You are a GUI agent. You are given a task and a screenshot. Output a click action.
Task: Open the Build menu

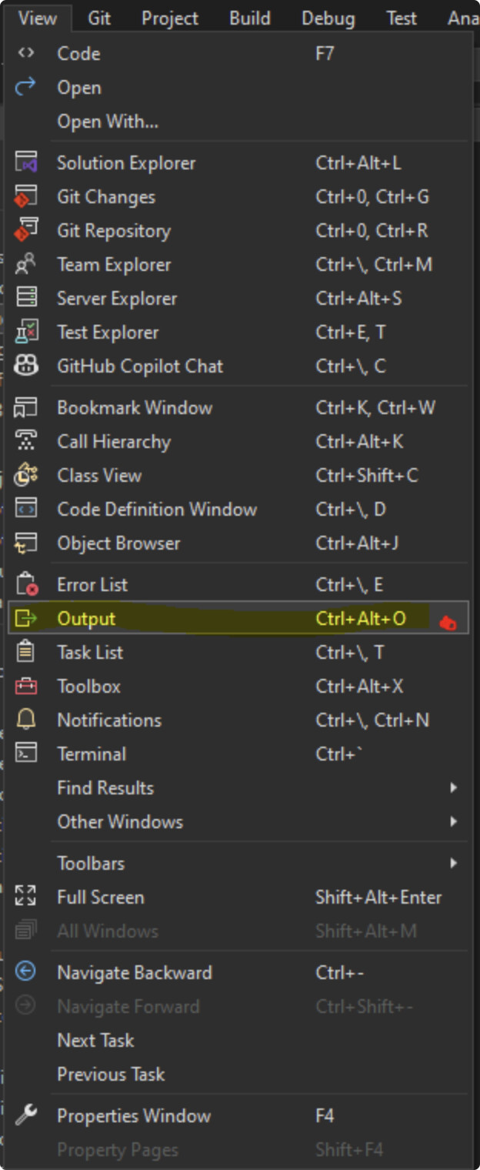249,18
